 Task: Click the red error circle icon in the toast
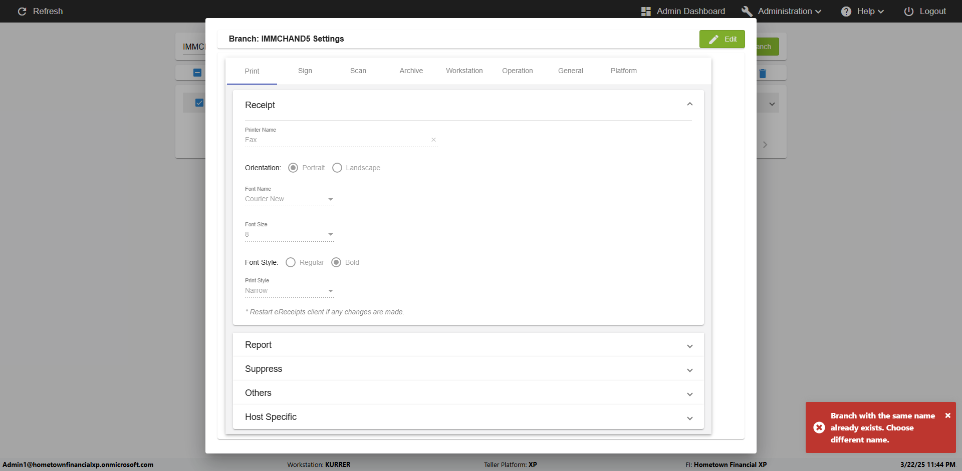click(819, 427)
